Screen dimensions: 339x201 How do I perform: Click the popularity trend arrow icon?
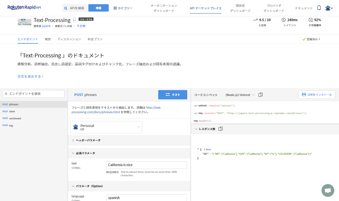click(x=255, y=20)
